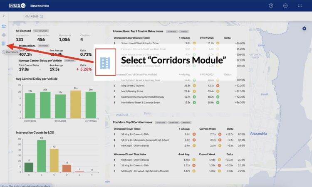Click the Intersections: Top 5 Control Delay Issues heading
Image resolution: width=312 pixels, height=187 pixels.
(x=138, y=31)
